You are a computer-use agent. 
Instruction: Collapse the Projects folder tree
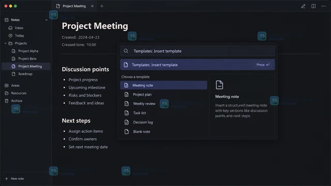click(6, 43)
